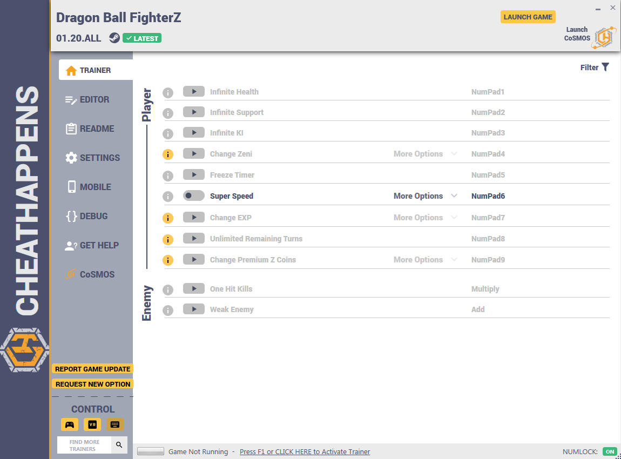Image resolution: width=621 pixels, height=459 pixels.
Task: Activate Unlimited Remaining Turns play toggle
Action: tap(194, 239)
